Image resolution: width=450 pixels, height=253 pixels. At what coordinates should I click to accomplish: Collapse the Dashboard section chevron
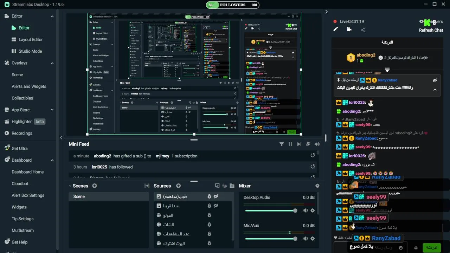click(x=52, y=160)
